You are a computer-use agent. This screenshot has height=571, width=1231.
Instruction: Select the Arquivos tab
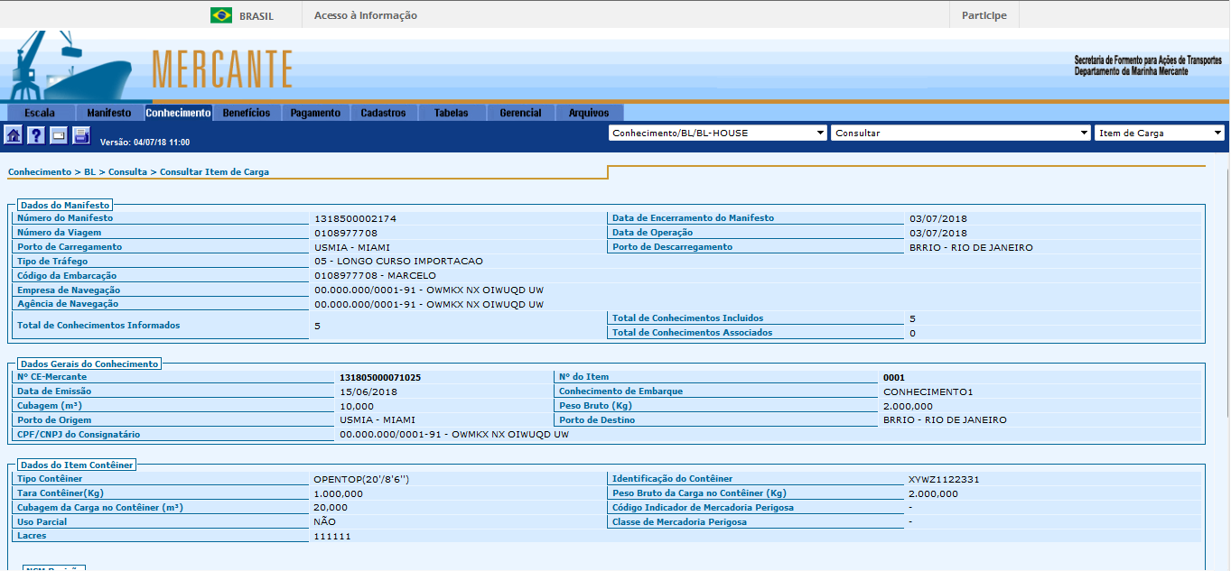589,113
